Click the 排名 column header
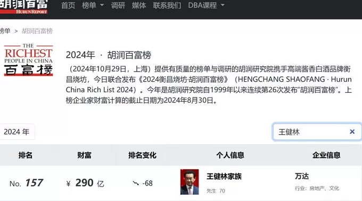 tap(26, 155)
